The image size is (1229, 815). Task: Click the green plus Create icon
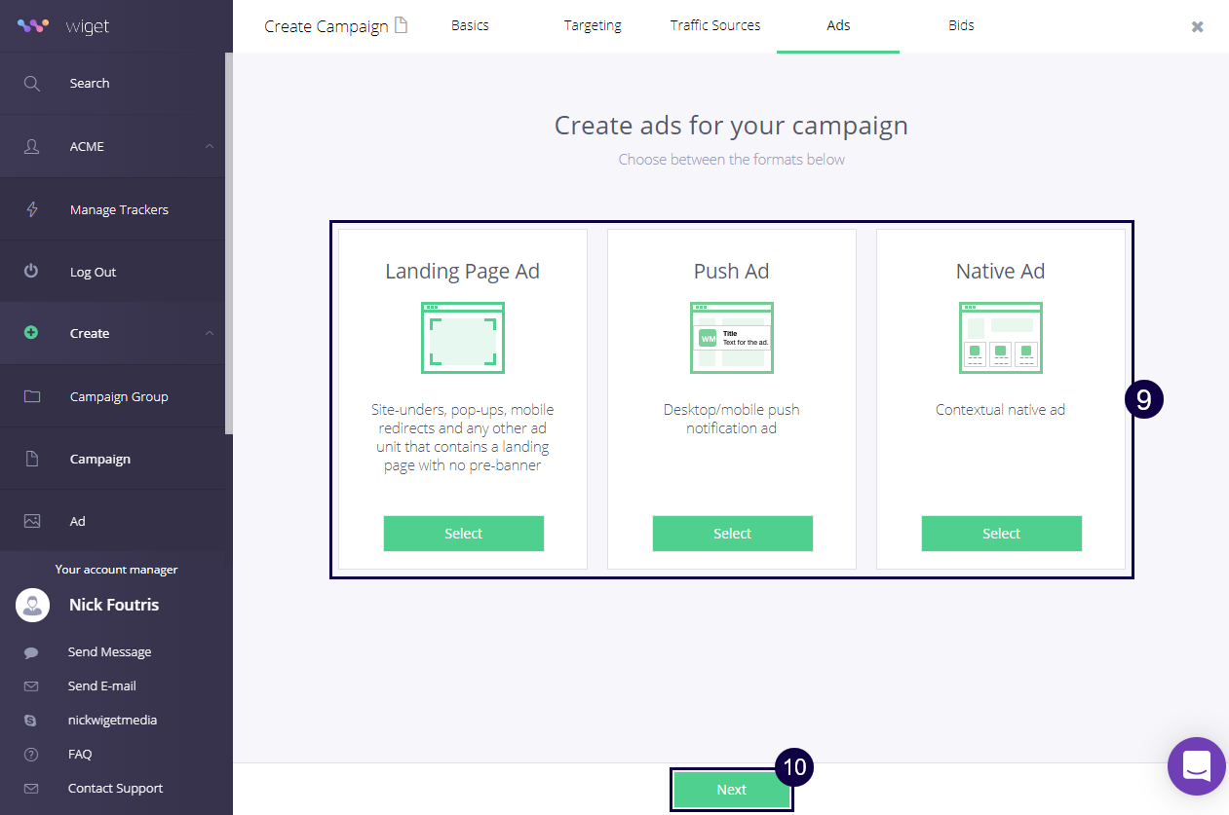pos(32,333)
